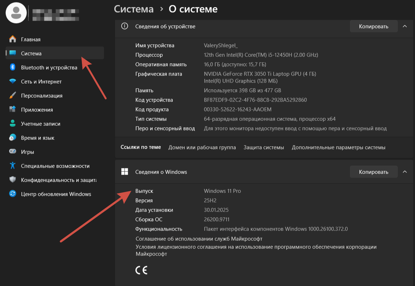Click processor value 12th Gen Intel Core i5-12450H
Image resolution: width=415 pixels, height=286 pixels.
(x=261, y=55)
